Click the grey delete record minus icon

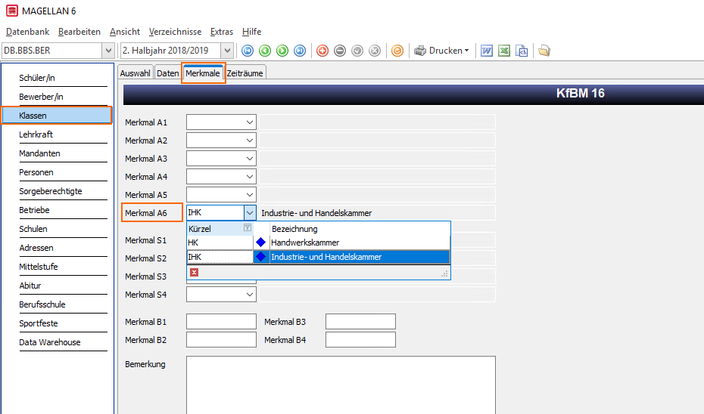coord(340,51)
